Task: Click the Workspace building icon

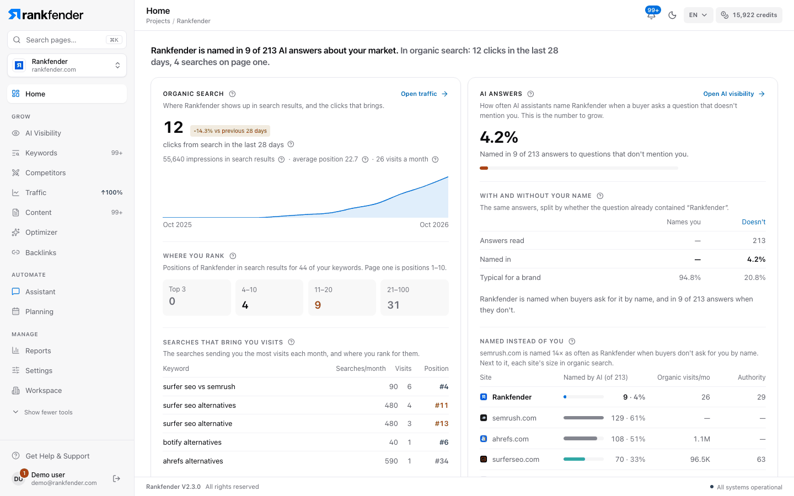Action: click(x=16, y=391)
